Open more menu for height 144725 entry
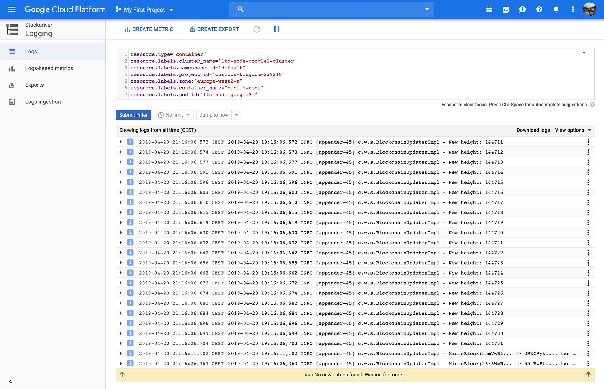 (588, 283)
